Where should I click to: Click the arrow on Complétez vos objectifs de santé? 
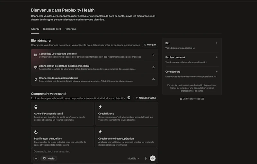pos(154,55)
